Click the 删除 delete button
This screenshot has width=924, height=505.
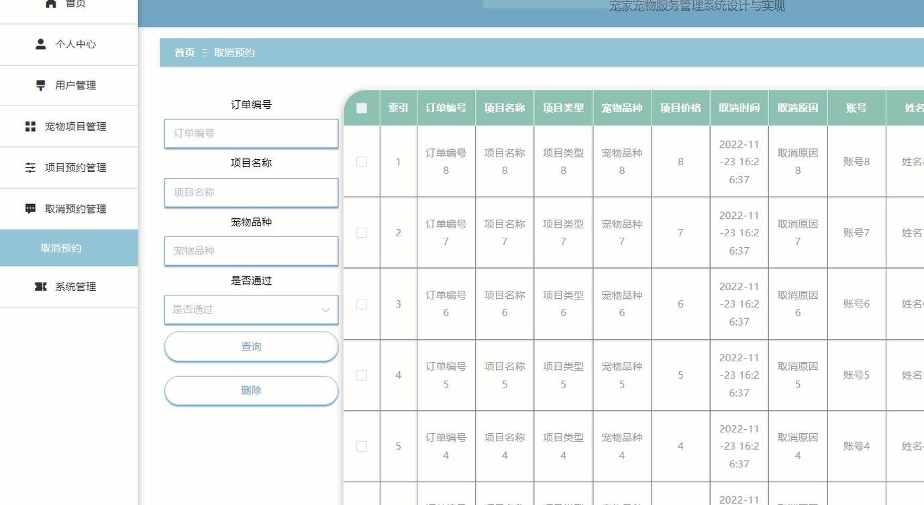pos(251,389)
